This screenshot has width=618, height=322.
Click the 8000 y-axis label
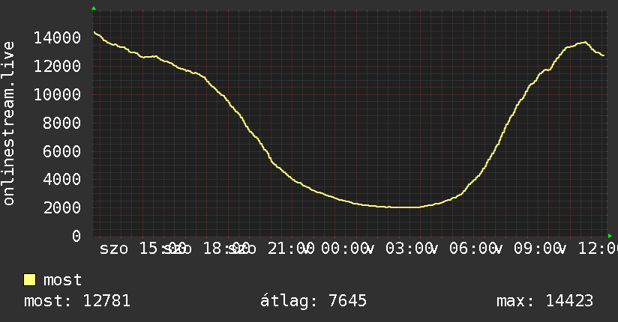62,124
